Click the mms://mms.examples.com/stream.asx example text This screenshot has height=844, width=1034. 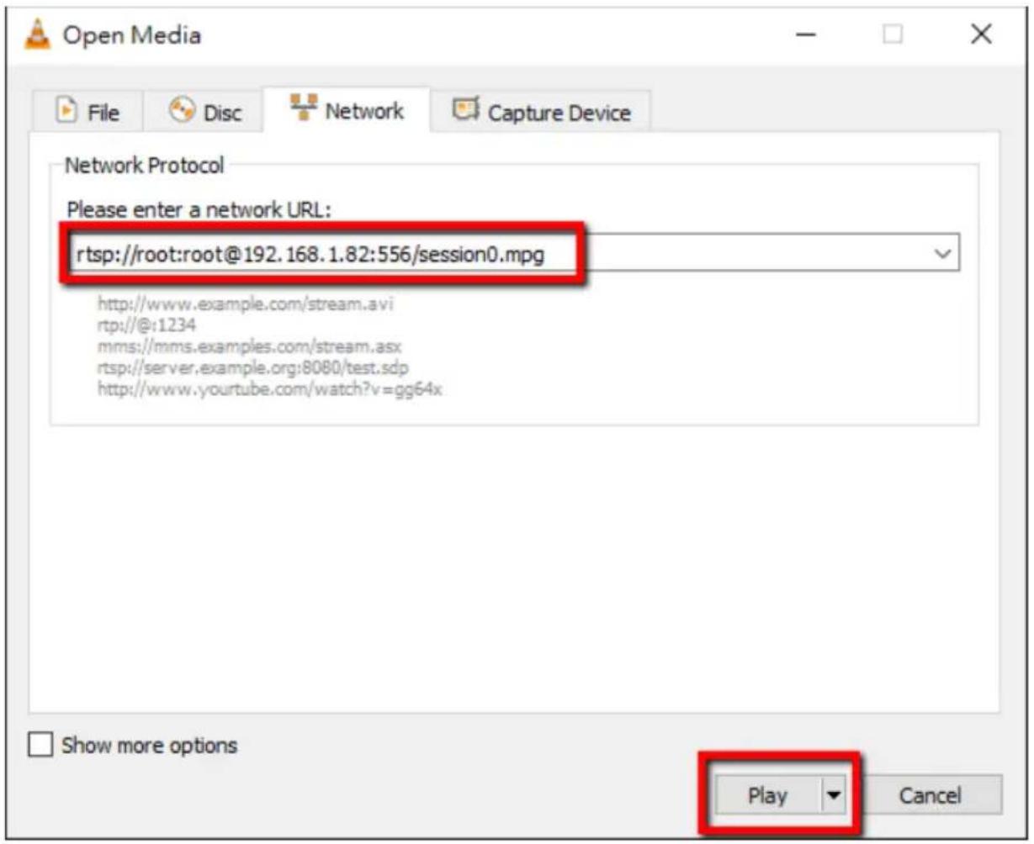point(250,347)
